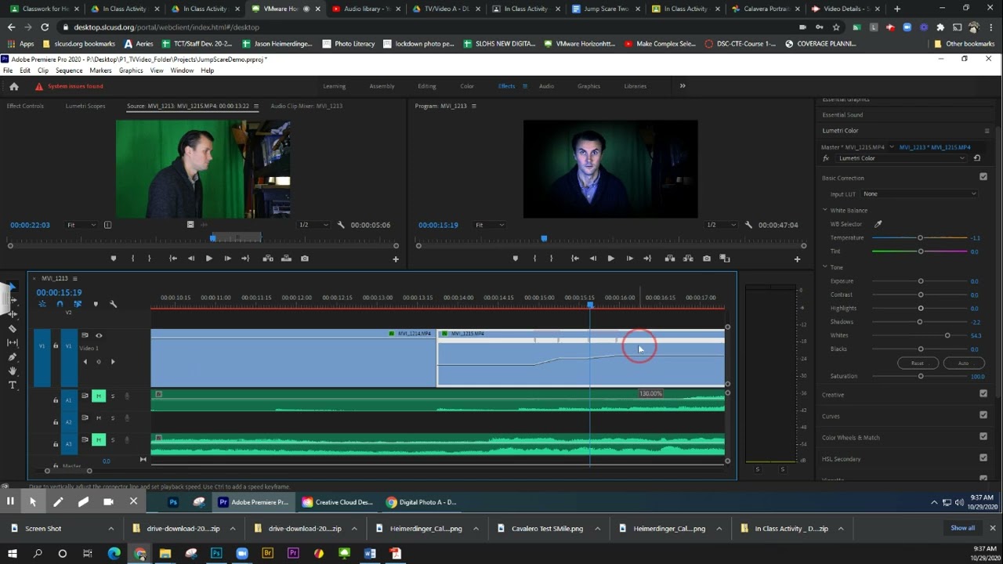
Task: Select the Hand tool in the tools panel
Action: (x=13, y=371)
